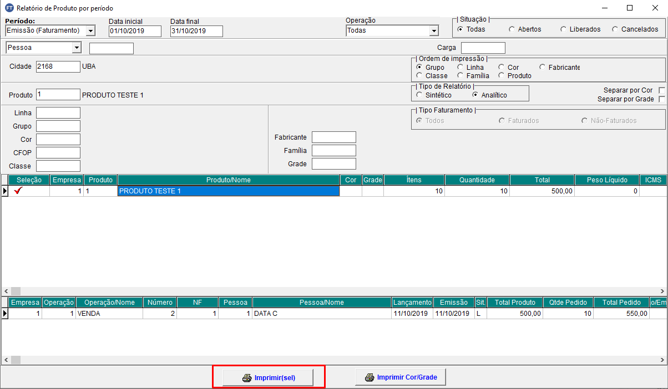This screenshot has height=389, width=668.
Task: Click the printer icon on Imprimir(sel)
Action: coord(247,378)
